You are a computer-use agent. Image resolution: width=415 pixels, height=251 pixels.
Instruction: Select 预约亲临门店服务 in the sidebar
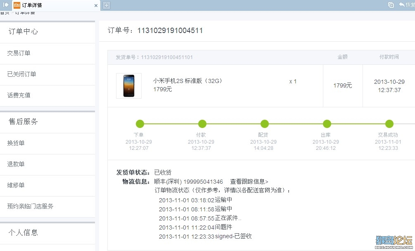pyautogui.click(x=31, y=206)
